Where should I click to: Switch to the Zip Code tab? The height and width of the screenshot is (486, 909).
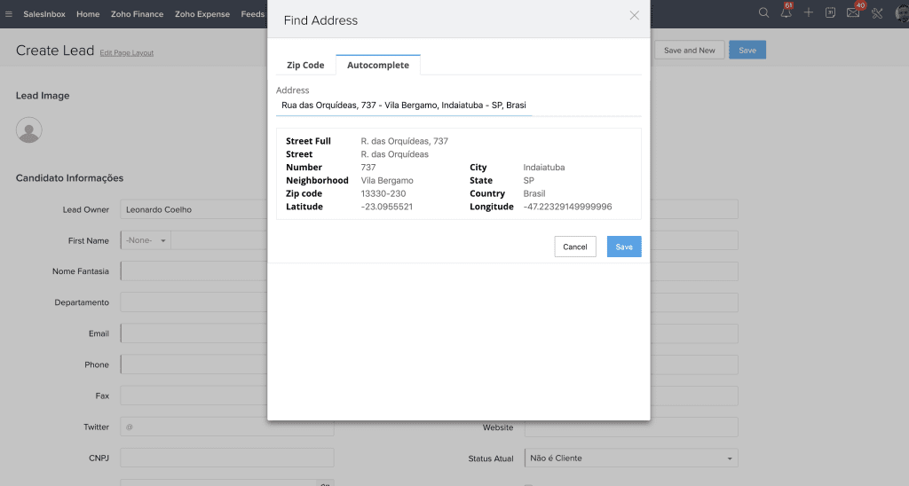(305, 66)
